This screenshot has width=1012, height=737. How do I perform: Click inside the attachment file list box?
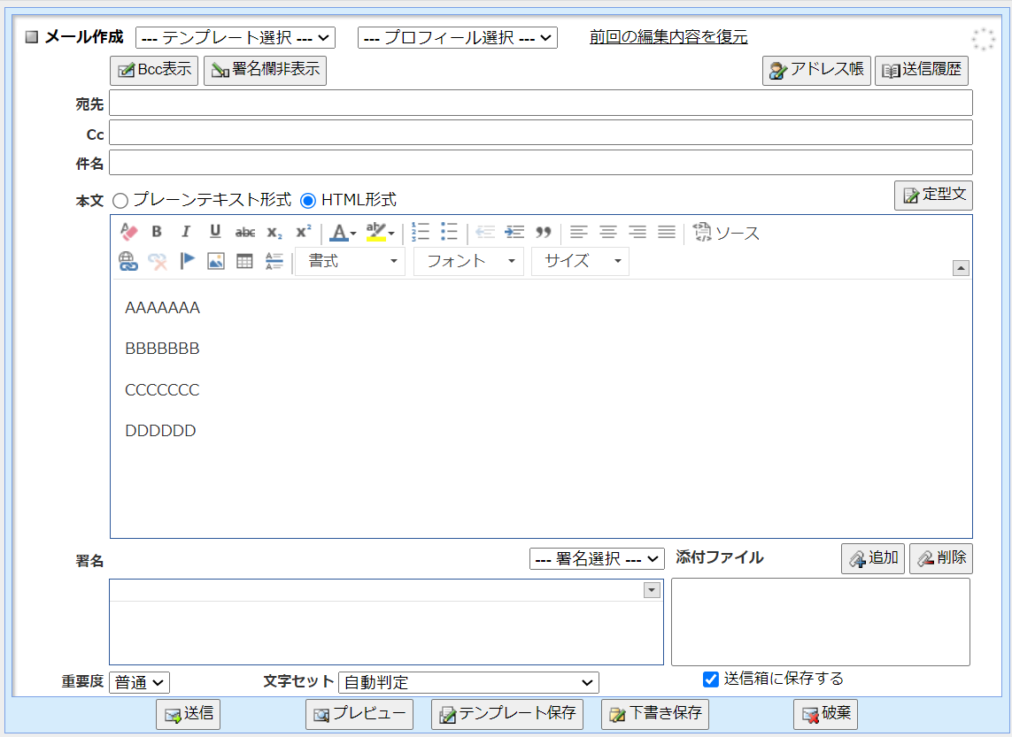[821, 622]
